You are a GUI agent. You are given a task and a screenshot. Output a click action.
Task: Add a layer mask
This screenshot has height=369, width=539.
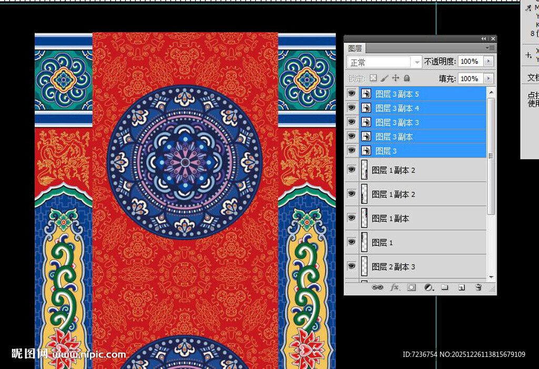[412, 287]
